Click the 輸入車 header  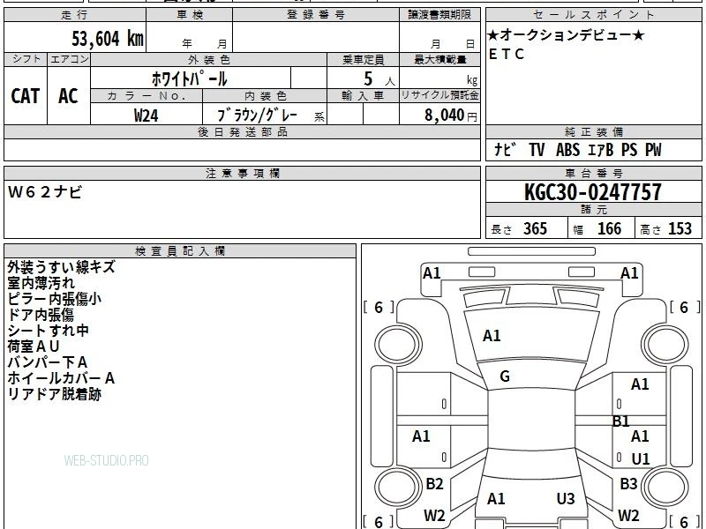pos(363,96)
